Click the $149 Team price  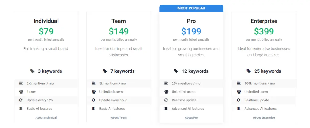(x=119, y=31)
